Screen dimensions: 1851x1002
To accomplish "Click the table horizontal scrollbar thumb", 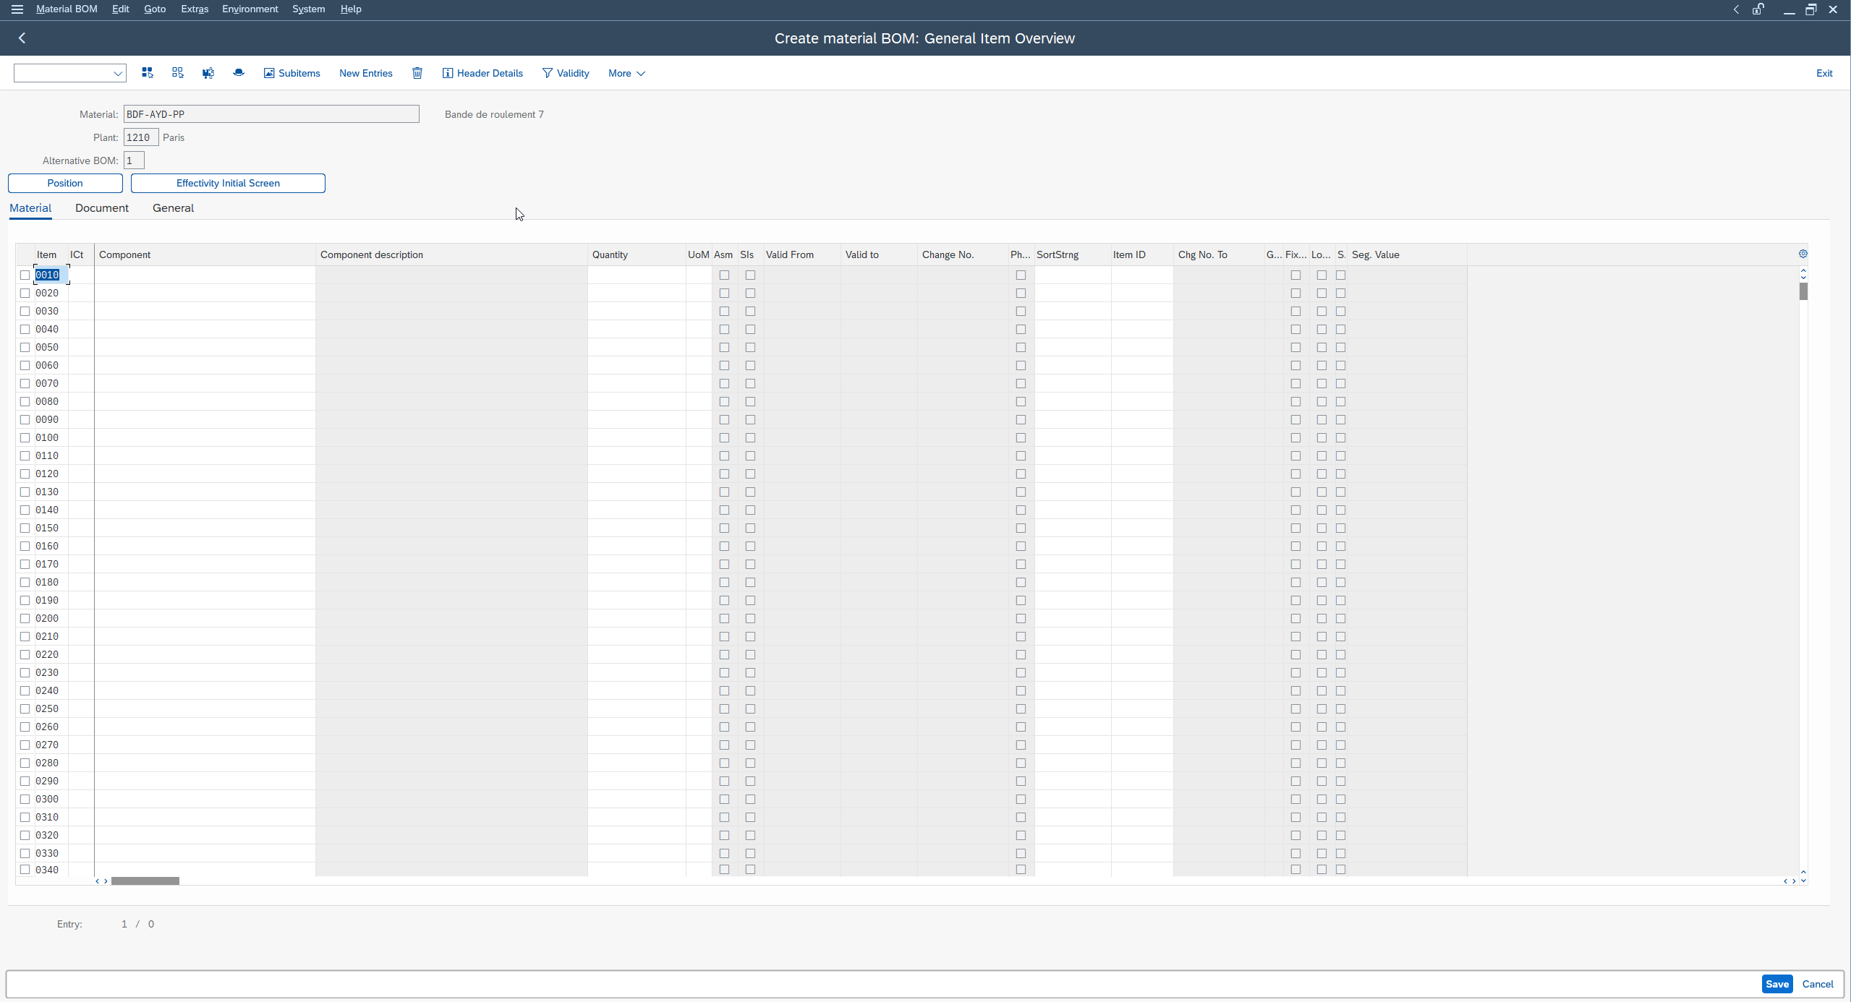I will (145, 881).
